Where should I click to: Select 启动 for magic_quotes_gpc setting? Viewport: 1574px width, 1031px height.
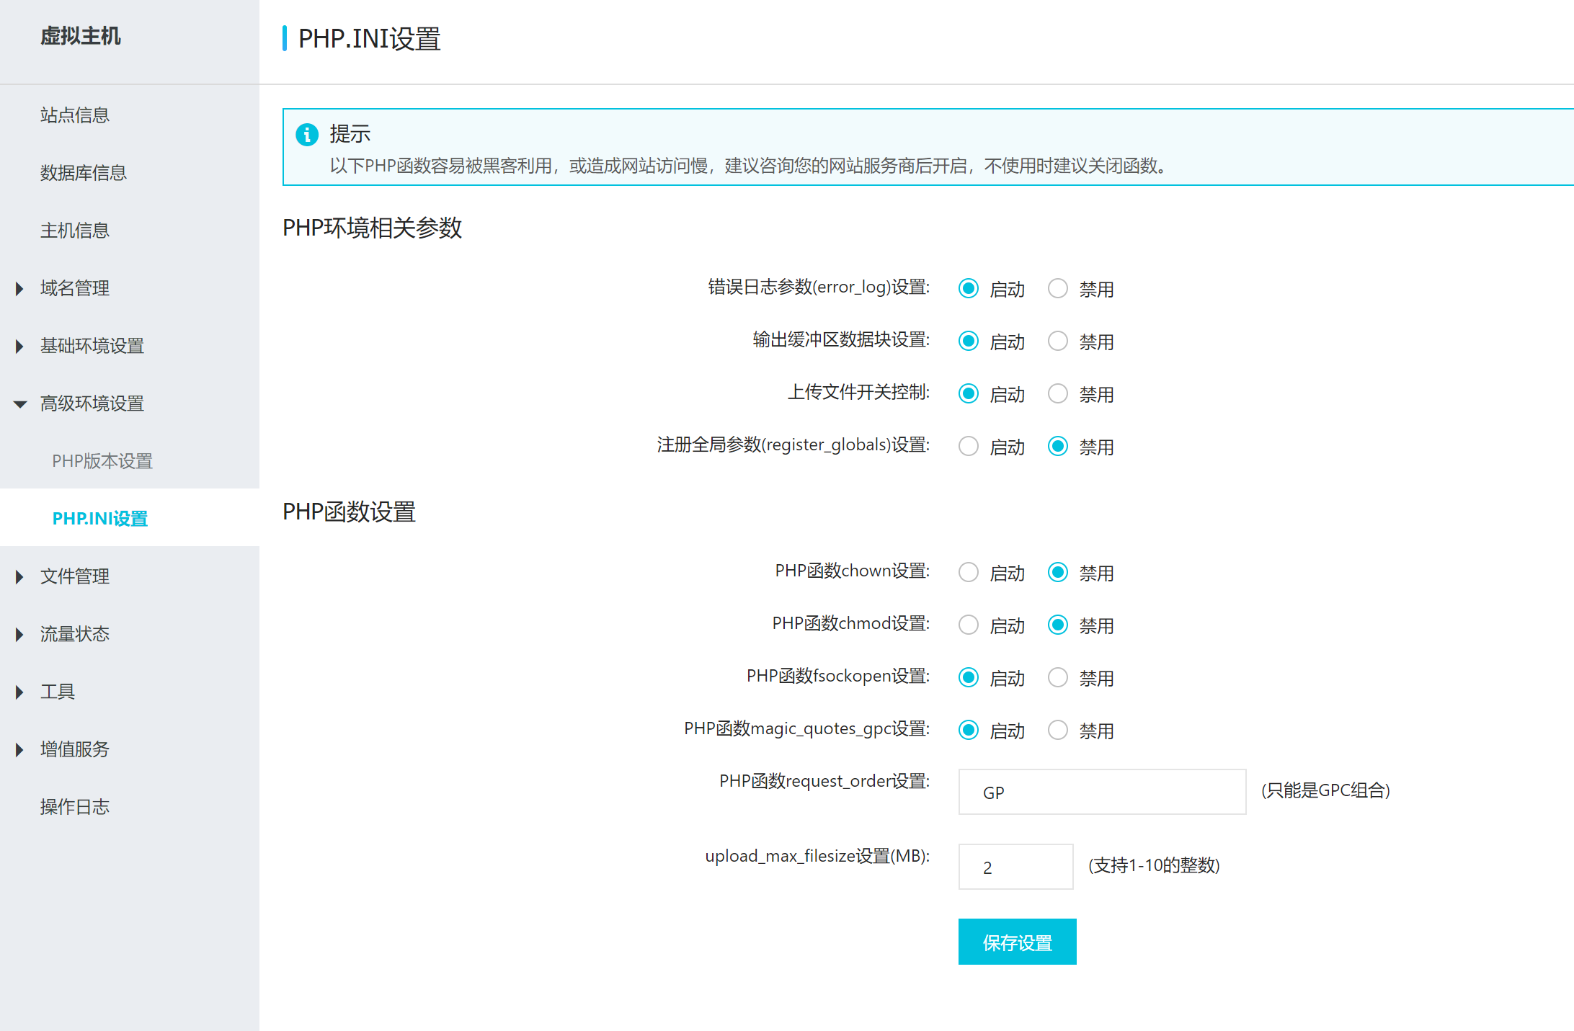click(x=969, y=731)
